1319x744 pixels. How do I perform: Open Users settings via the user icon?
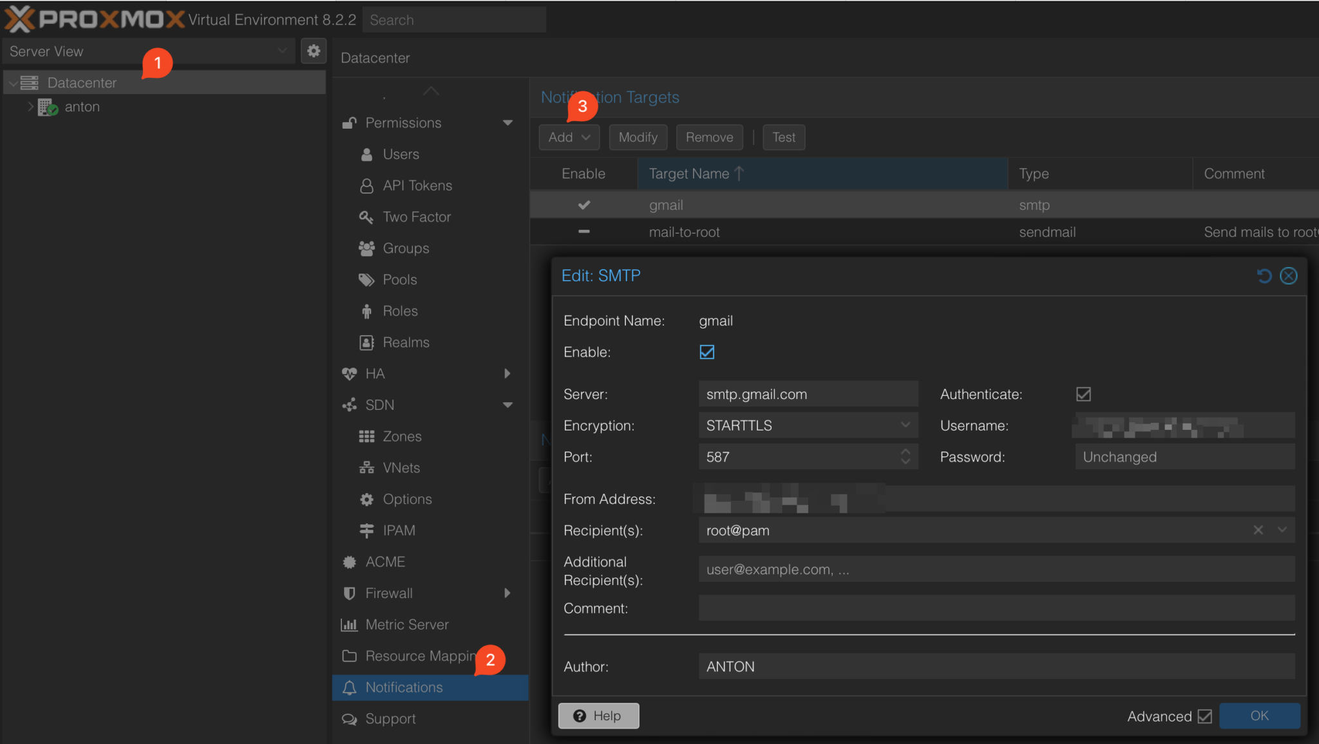tap(366, 154)
